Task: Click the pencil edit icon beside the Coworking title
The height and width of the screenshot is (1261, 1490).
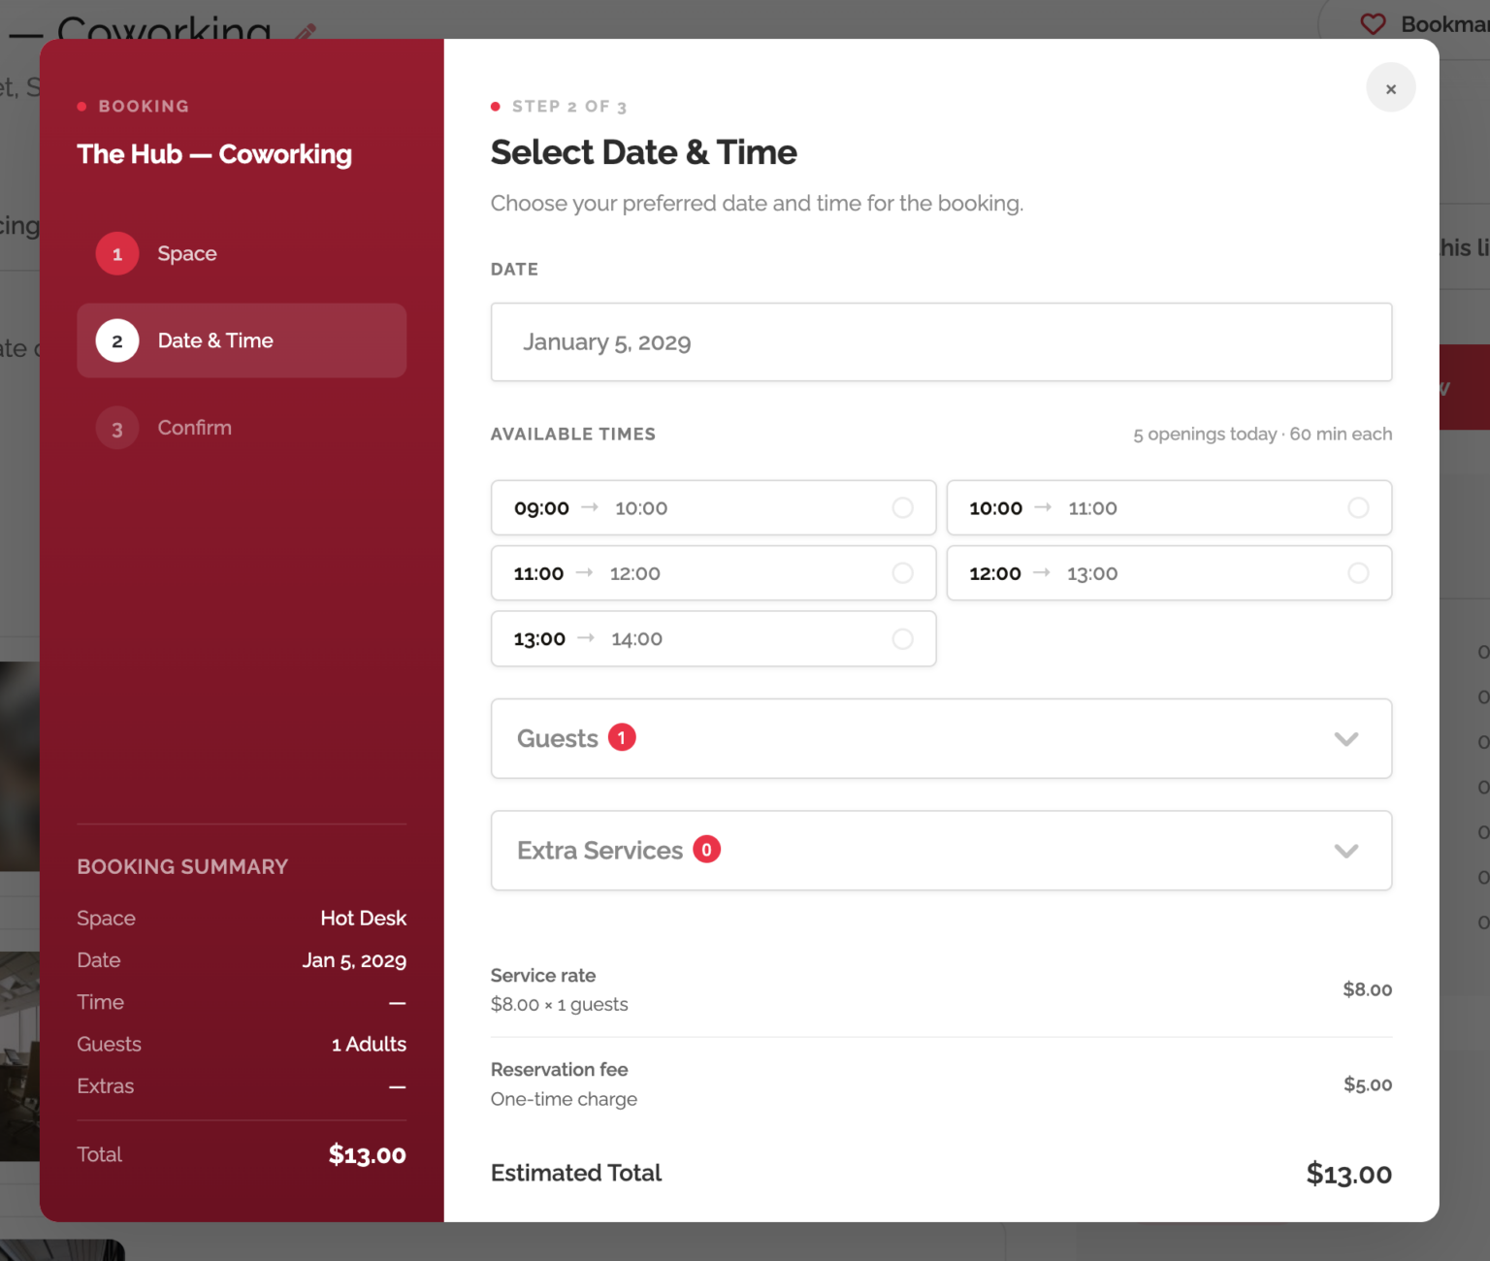Action: pos(306,31)
